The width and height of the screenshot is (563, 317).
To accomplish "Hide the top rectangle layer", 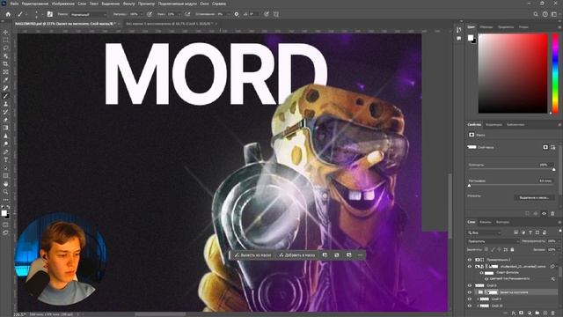I will [469, 260].
